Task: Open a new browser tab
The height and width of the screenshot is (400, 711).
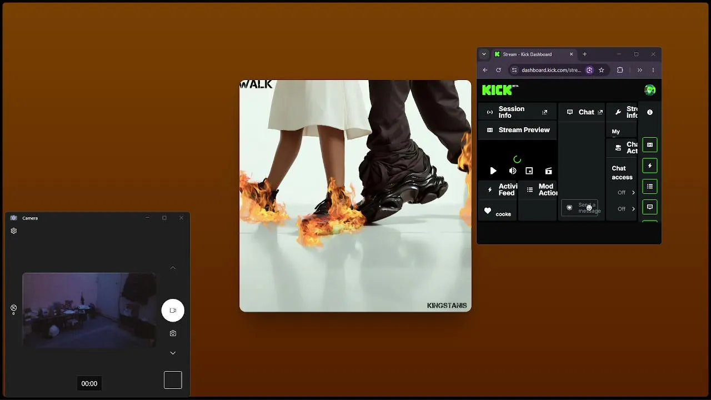Action: coord(584,54)
